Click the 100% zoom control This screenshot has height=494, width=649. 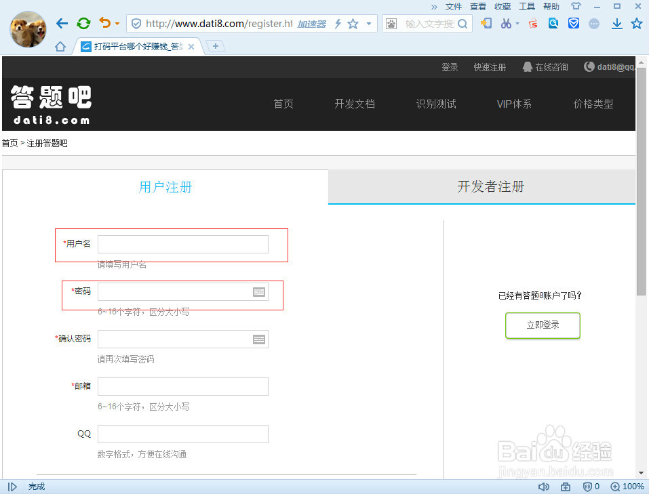point(626,487)
